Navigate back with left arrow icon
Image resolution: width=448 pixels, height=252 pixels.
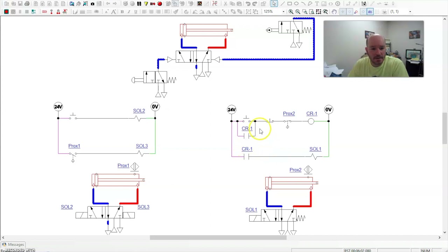point(108,3)
